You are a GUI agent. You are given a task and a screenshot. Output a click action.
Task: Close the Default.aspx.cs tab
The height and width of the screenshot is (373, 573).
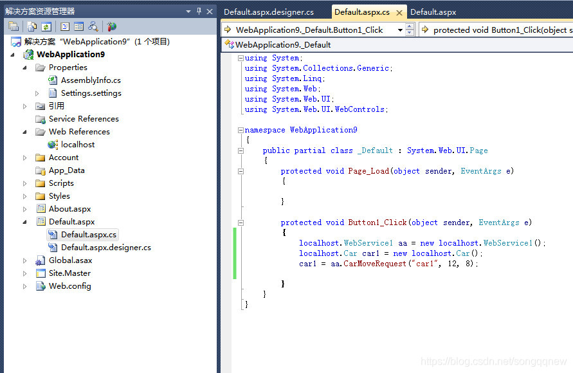tap(399, 13)
